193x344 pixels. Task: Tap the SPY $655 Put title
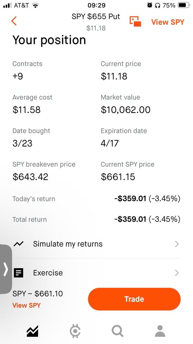96,17
